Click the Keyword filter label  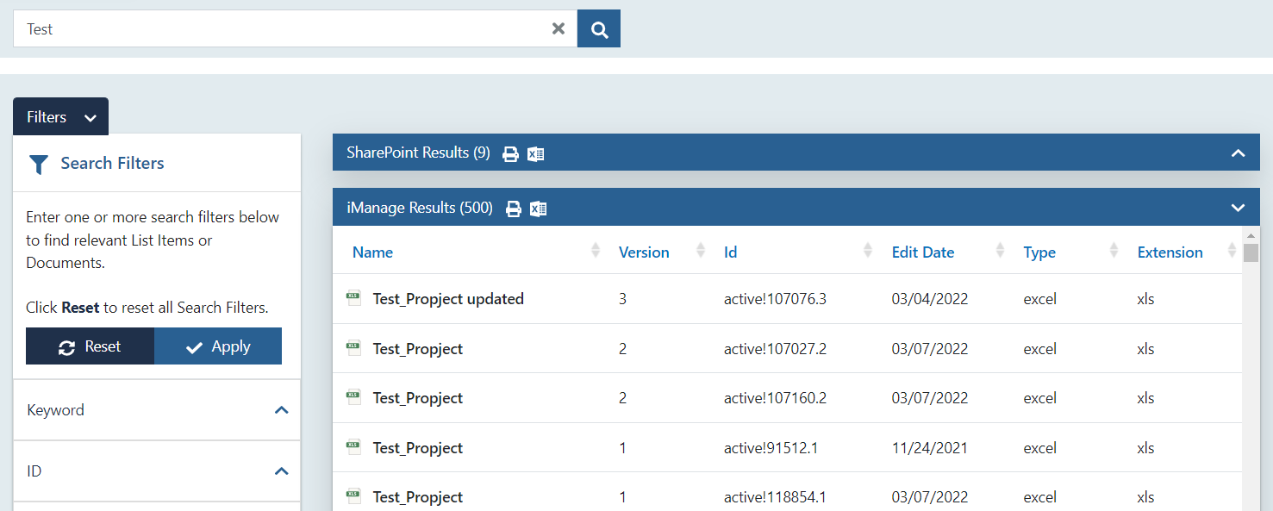point(55,410)
